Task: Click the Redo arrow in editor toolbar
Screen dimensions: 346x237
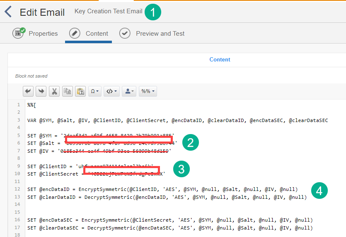Action: pyautogui.click(x=41, y=91)
